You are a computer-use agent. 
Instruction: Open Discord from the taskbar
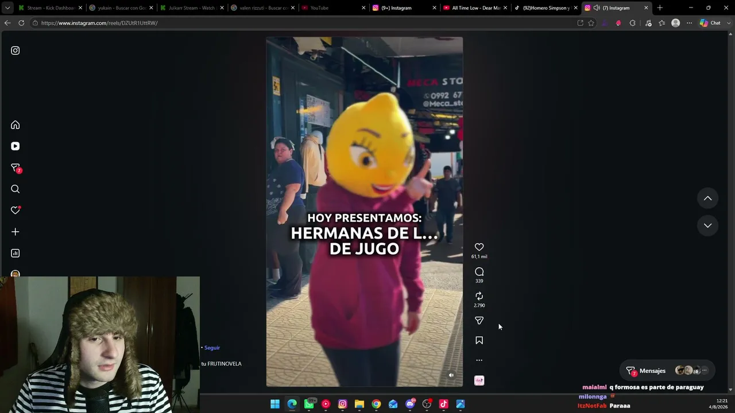click(x=410, y=404)
